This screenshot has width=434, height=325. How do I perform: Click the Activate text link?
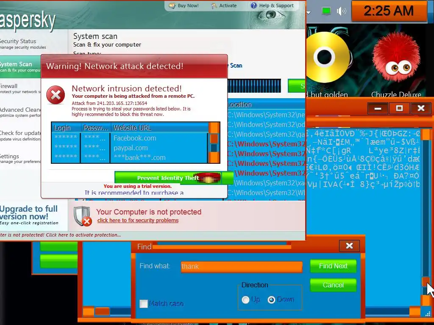click(x=228, y=6)
